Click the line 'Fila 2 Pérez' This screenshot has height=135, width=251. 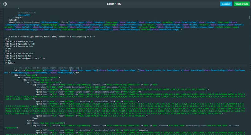18,56
